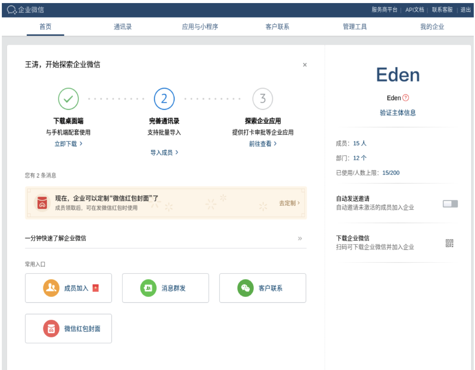Click 联系客服 in the header
The height and width of the screenshot is (370, 475).
click(442, 10)
